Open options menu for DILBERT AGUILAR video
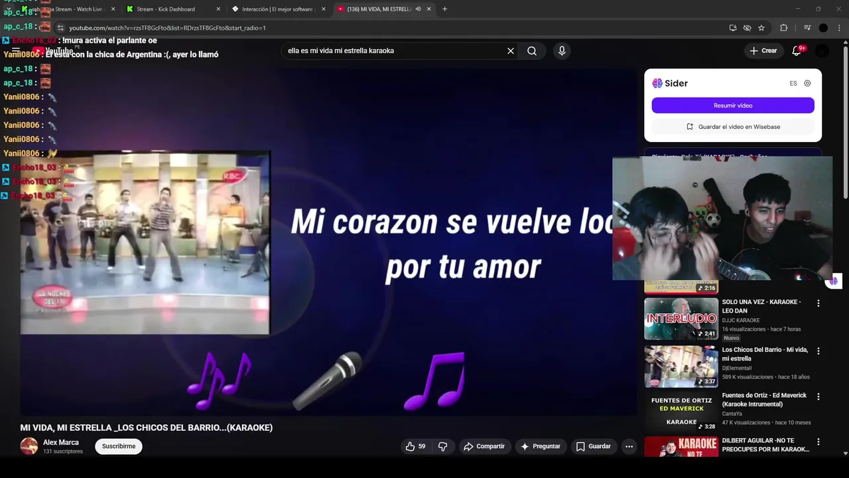The height and width of the screenshot is (478, 849). coord(818,441)
